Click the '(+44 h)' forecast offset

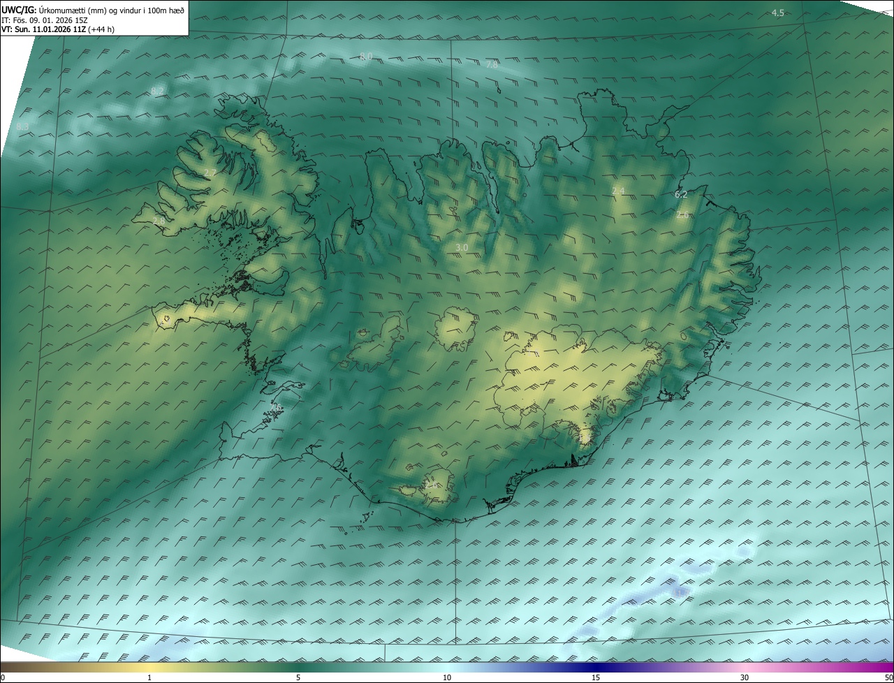pyautogui.click(x=103, y=30)
